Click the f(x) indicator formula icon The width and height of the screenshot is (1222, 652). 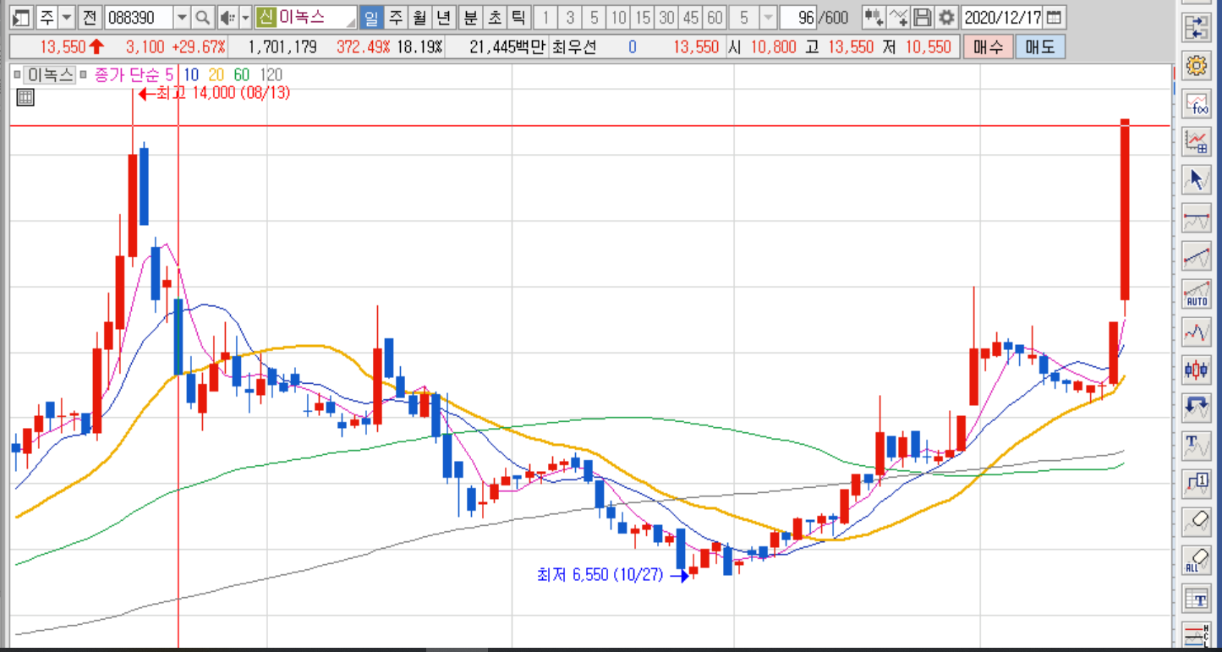[x=1197, y=103]
